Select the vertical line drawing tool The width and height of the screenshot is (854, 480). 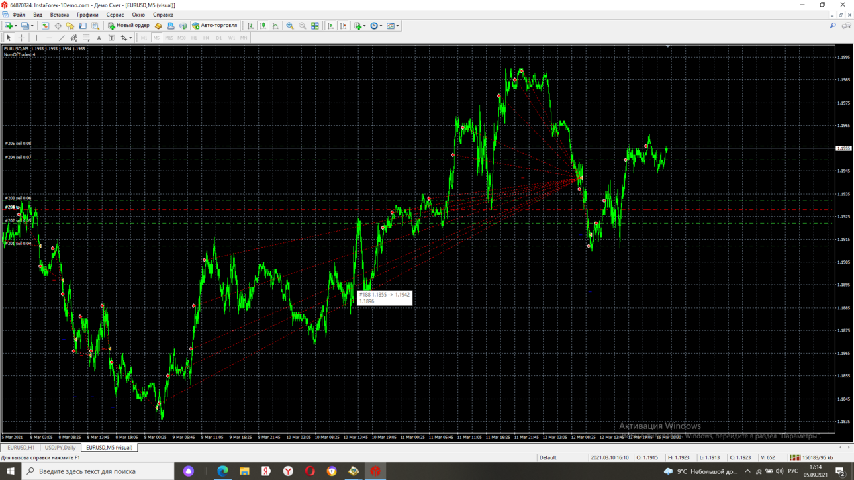point(36,38)
